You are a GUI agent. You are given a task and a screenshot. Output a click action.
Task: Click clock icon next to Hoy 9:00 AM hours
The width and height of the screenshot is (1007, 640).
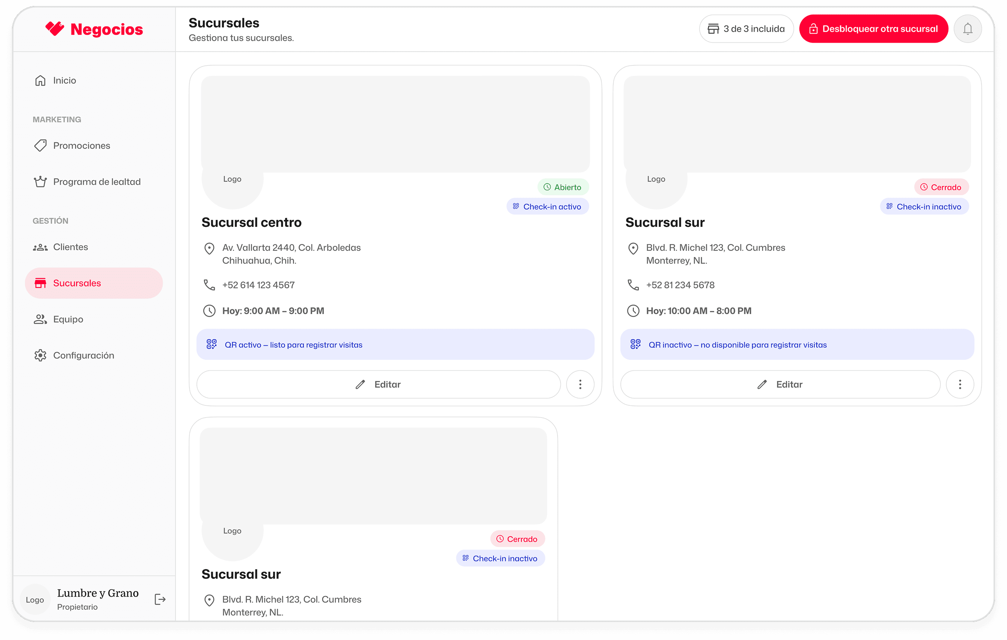click(x=209, y=311)
